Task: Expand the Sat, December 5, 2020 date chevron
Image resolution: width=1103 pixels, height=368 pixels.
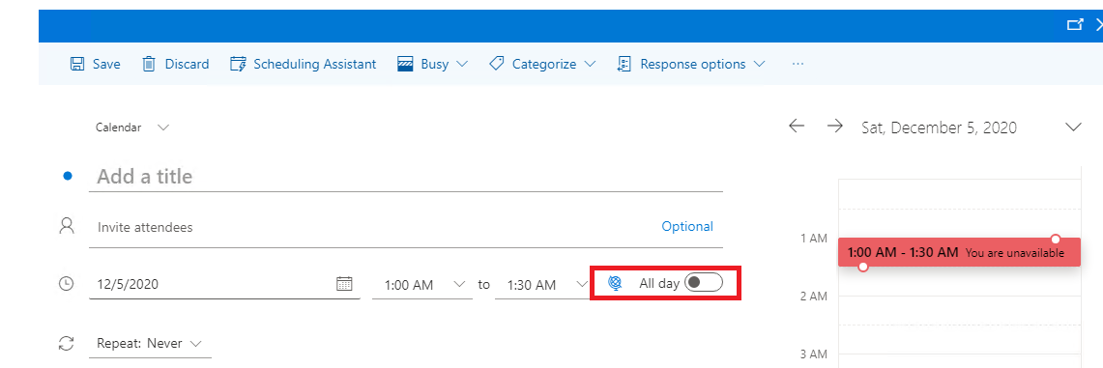Action: click(1073, 127)
